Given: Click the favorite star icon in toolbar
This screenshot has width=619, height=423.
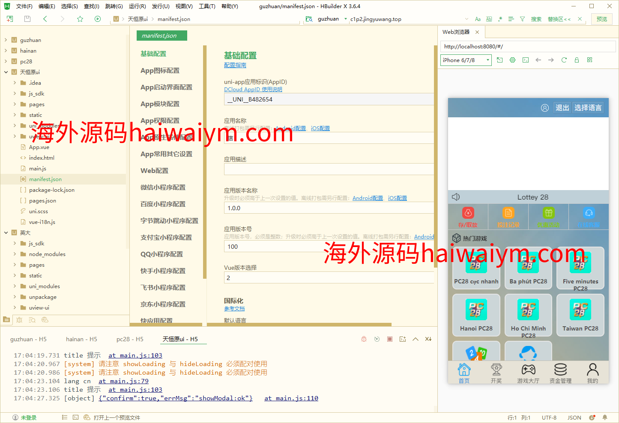Looking at the screenshot, I should pyautogui.click(x=80, y=19).
